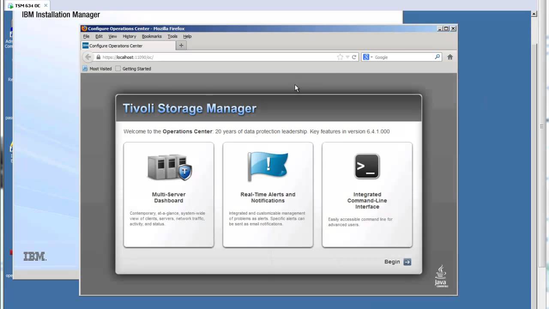Click the Real-Time Alerts flag icon
This screenshot has height=309, width=549.
[268, 167]
